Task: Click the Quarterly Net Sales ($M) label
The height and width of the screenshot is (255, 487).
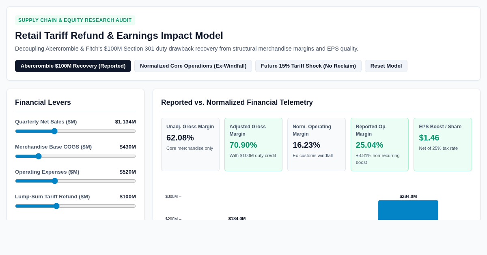Action: click(46, 122)
